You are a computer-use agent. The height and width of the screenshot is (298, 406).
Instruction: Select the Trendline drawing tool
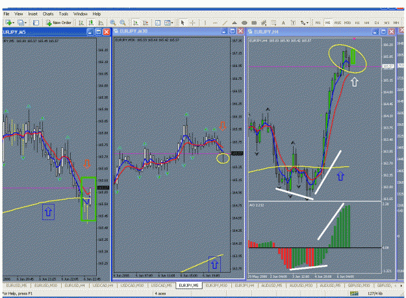coord(225,23)
